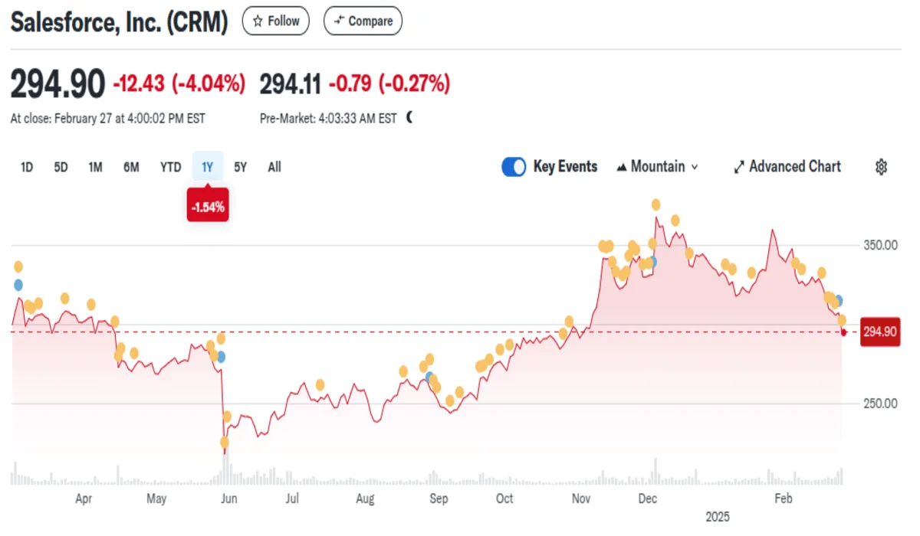The image size is (920, 536).
Task: Open the Advanced Chart link
Action: coord(795,167)
